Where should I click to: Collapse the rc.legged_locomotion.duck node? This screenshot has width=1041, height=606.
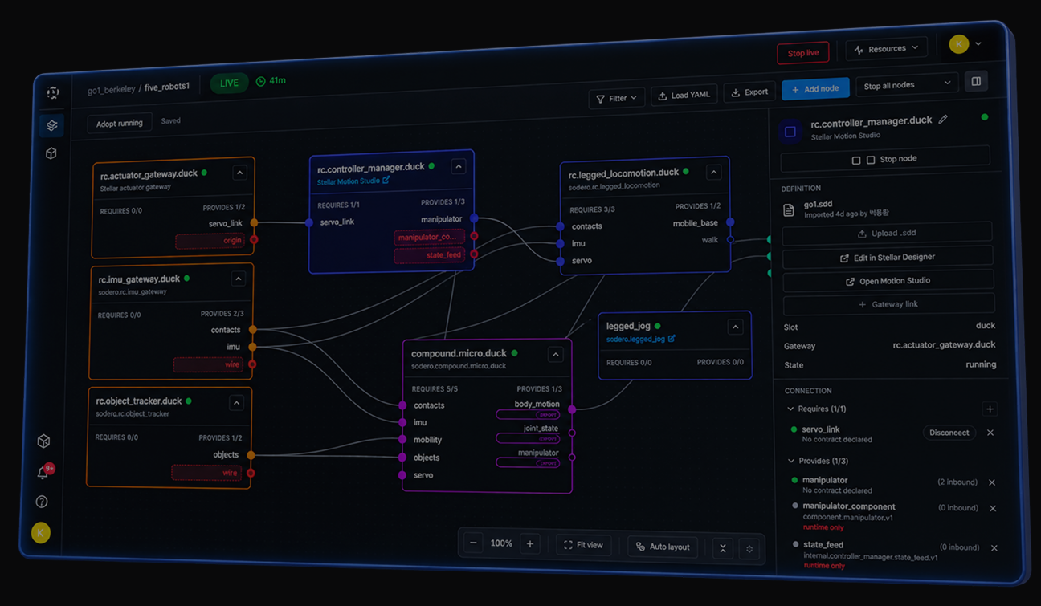(x=713, y=172)
